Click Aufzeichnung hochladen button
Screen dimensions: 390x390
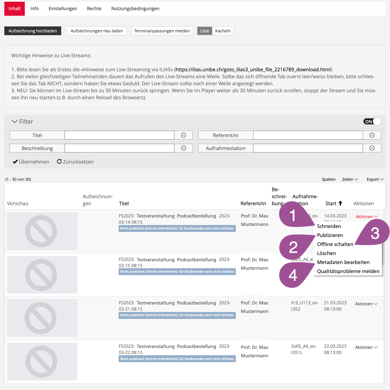point(33,31)
